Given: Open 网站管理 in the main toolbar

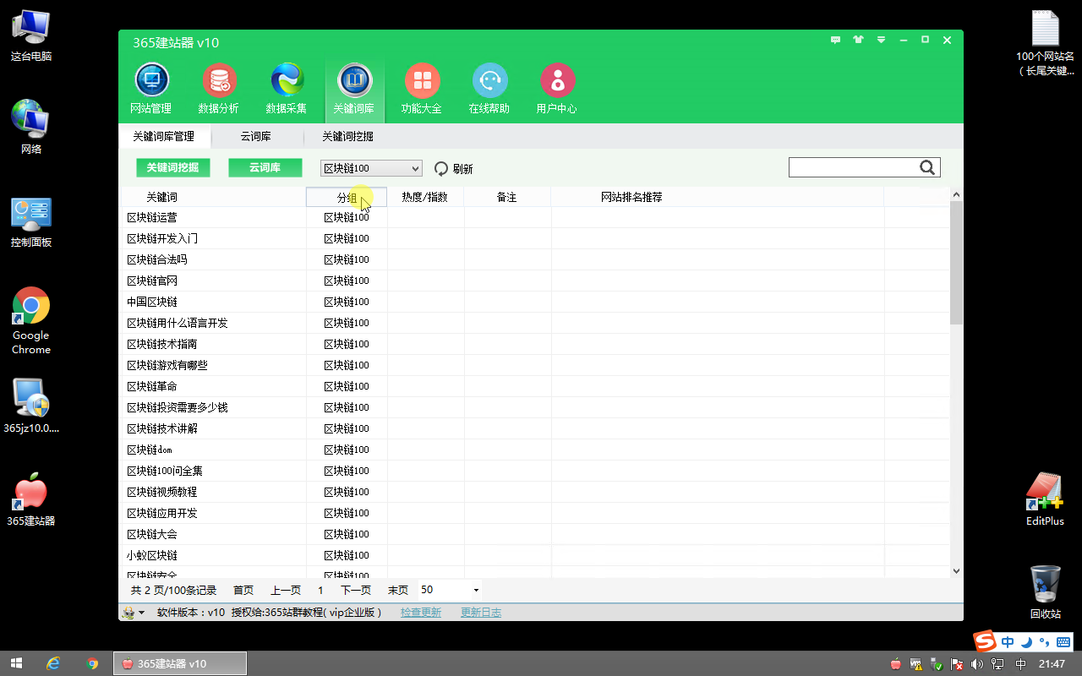Looking at the screenshot, I should (x=151, y=88).
